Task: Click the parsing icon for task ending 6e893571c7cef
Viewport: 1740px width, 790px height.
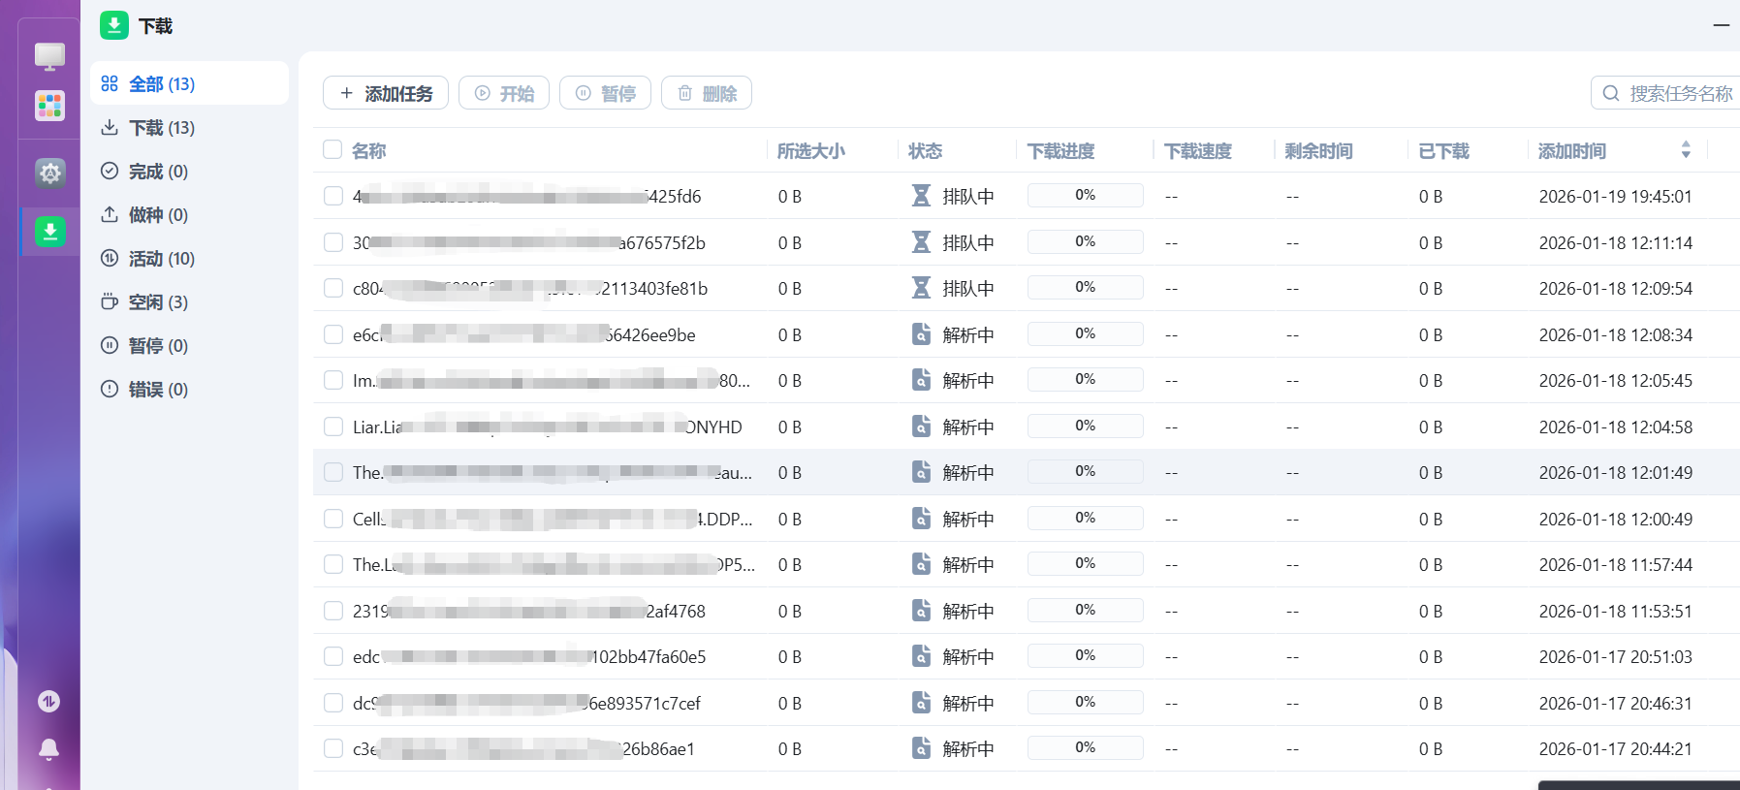Action: (x=921, y=703)
